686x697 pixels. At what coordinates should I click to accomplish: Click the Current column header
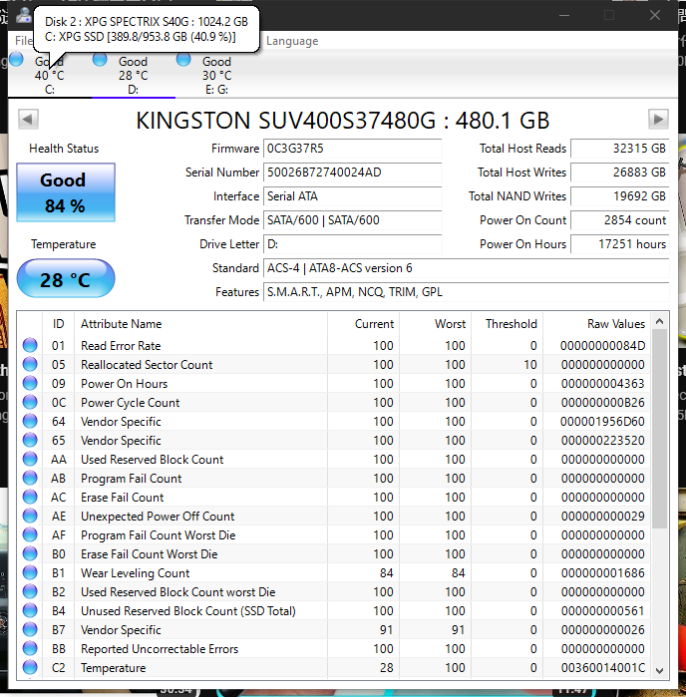click(363, 324)
